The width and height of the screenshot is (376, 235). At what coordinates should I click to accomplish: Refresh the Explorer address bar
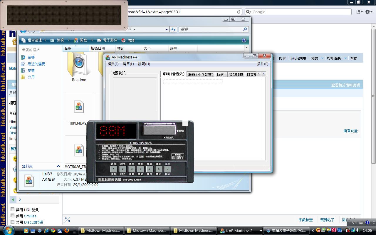[x=173, y=29]
